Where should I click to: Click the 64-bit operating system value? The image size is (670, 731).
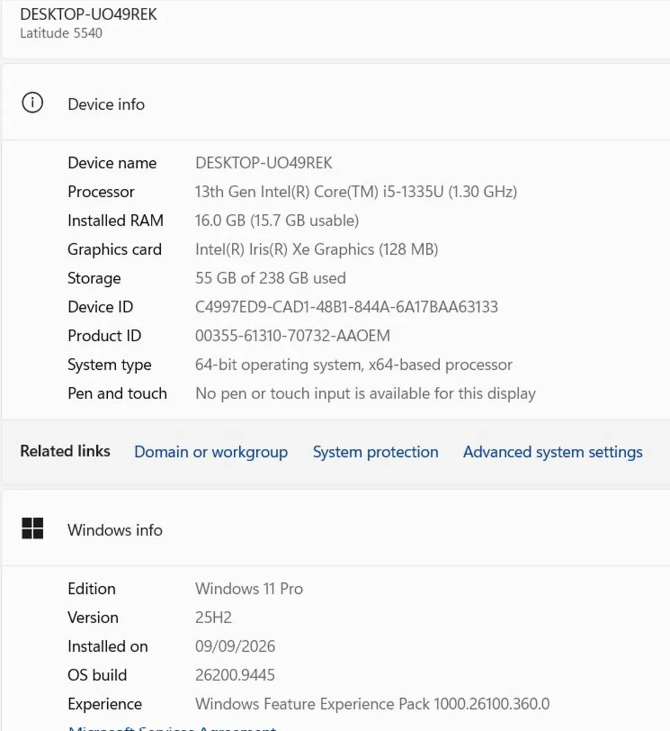354,365
